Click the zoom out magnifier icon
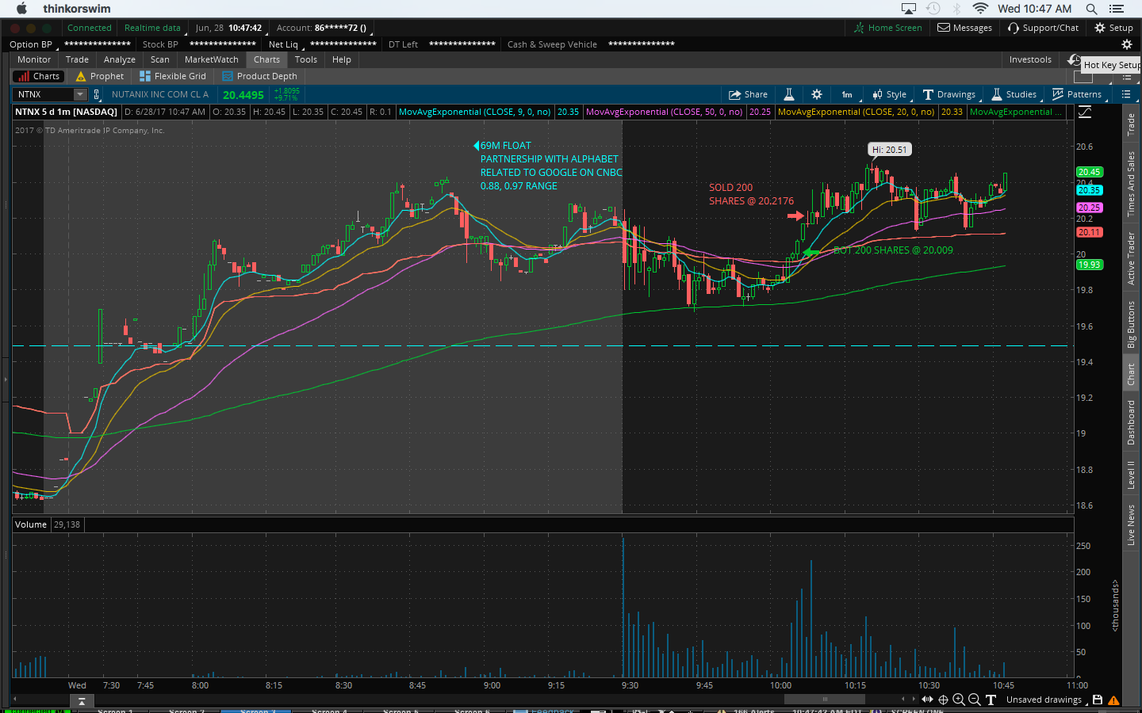This screenshot has height=713, width=1142. click(975, 700)
